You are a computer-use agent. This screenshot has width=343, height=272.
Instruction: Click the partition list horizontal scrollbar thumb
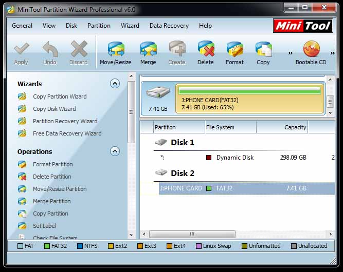click(192, 234)
